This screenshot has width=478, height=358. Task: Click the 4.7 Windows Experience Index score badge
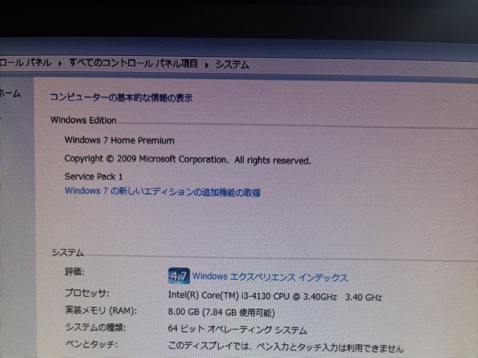[x=179, y=276]
